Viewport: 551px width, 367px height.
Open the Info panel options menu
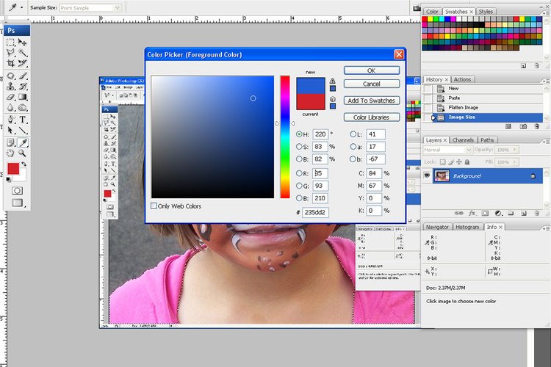545,228
